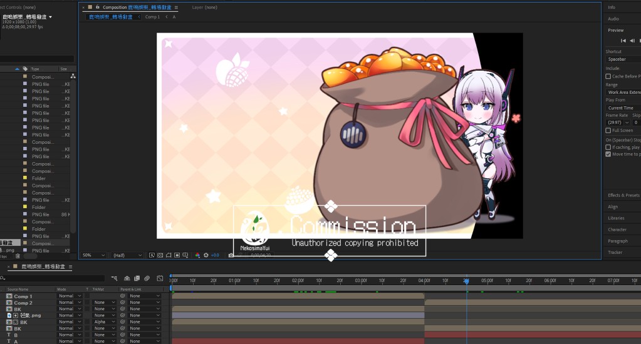Viewport: 641px width, 344px height.
Task: Click the Comp 1 breadcrumb in viewer
Action: point(152,17)
